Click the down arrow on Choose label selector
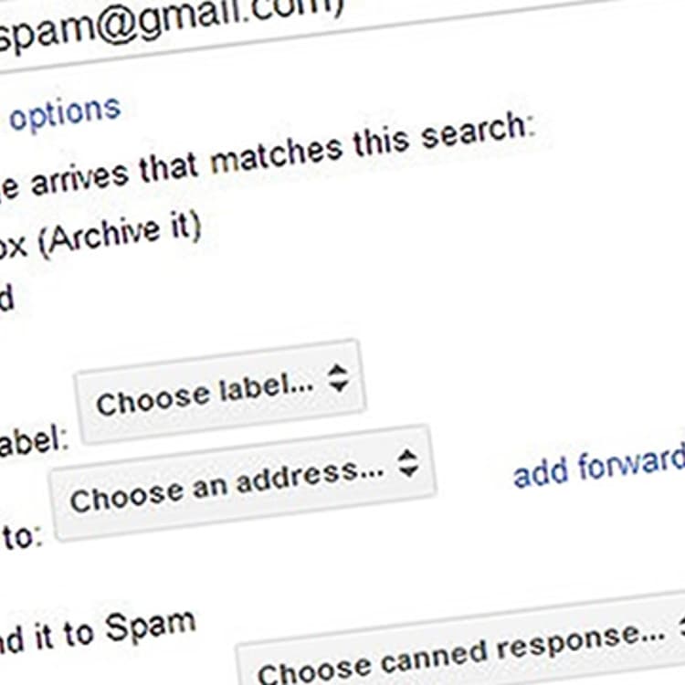The height and width of the screenshot is (685, 685). click(339, 386)
